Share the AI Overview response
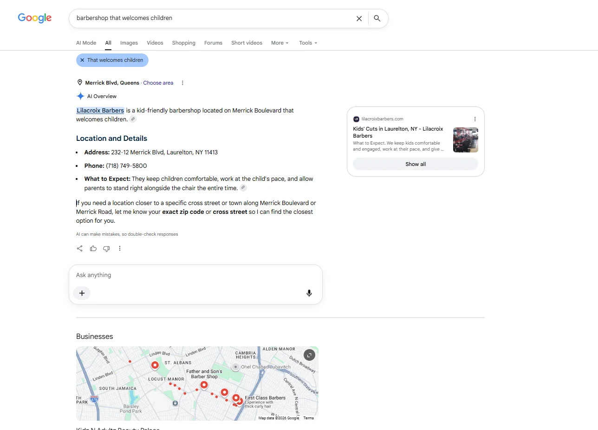Viewport: 598px width, 430px height. 80,249
